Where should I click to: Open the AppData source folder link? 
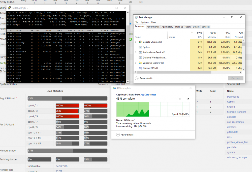click(145, 95)
